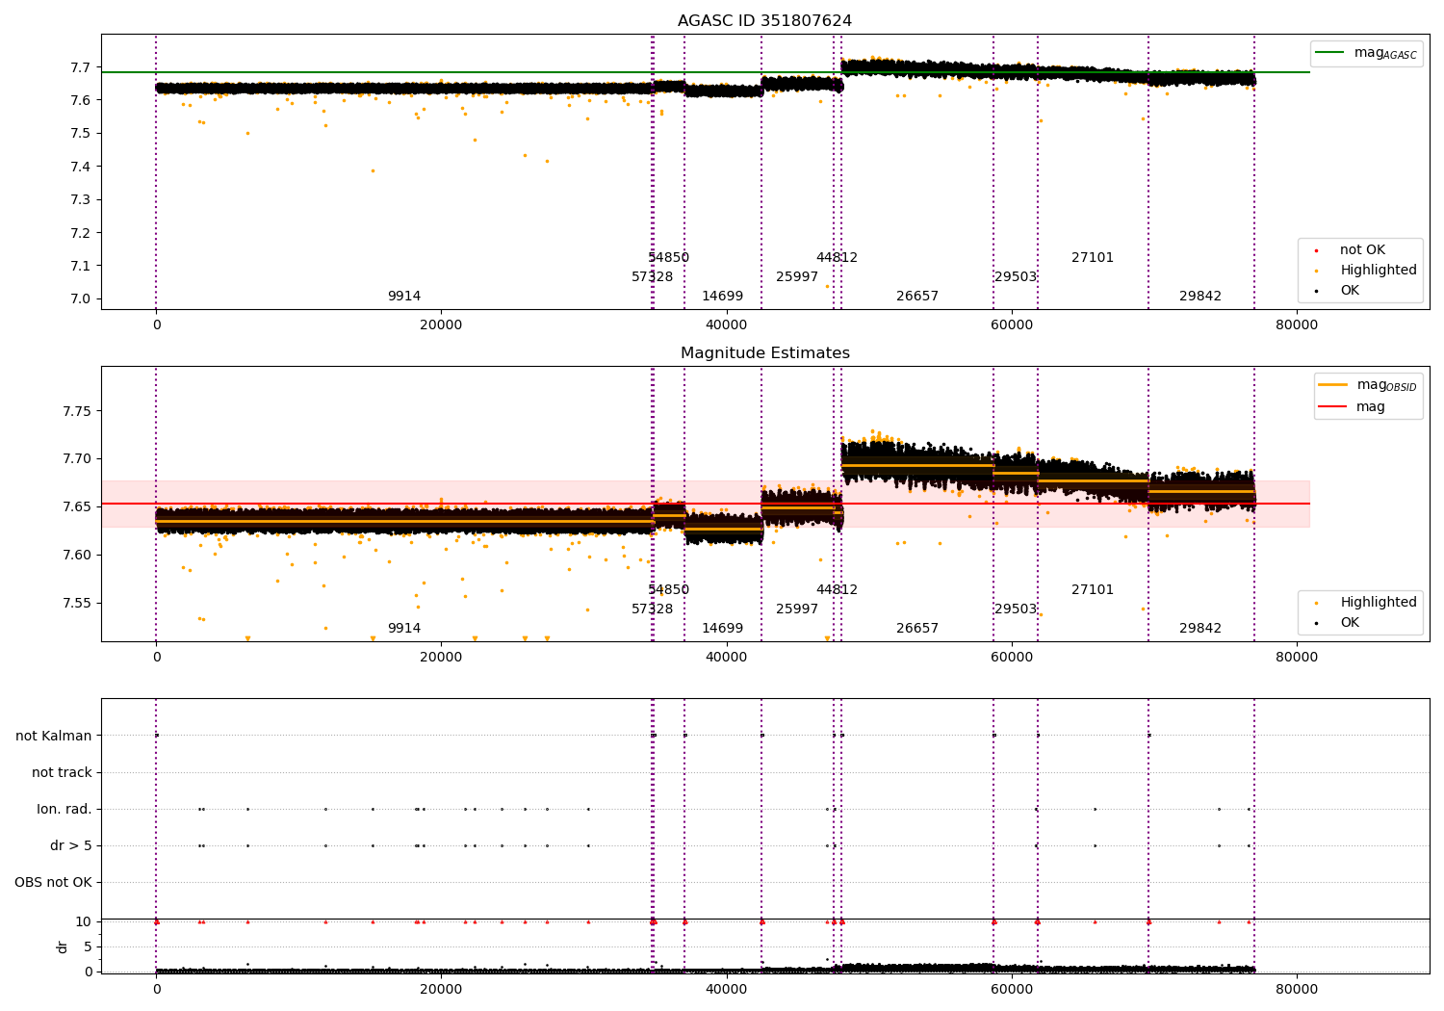Click the red 'not OK' legend marker

pyautogui.click(x=1316, y=250)
